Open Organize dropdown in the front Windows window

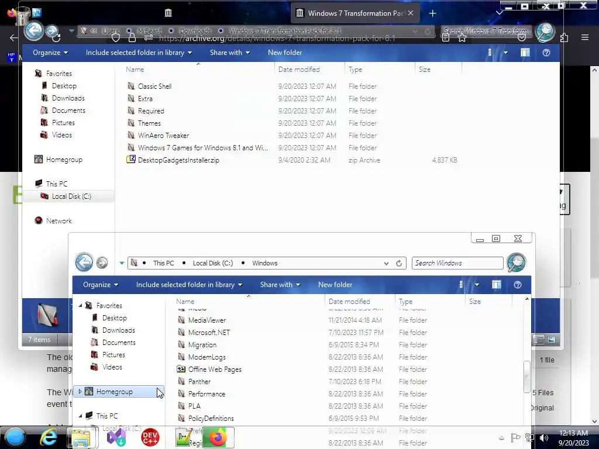click(x=101, y=285)
